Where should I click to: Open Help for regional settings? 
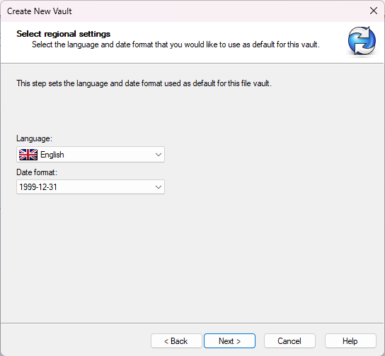[350, 340]
